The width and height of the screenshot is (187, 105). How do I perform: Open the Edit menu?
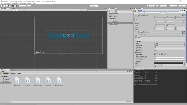5,3
